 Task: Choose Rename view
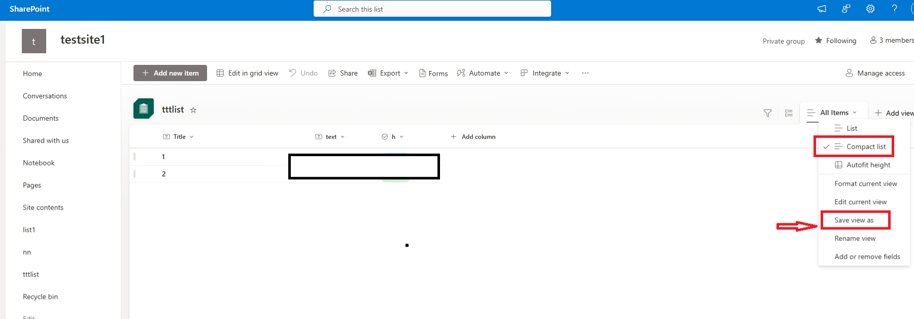[864, 238]
